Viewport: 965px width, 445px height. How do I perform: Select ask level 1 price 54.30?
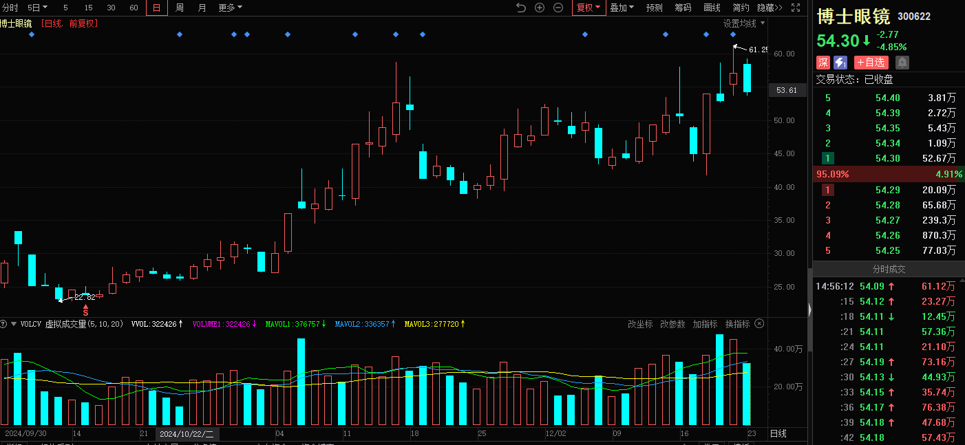887,158
